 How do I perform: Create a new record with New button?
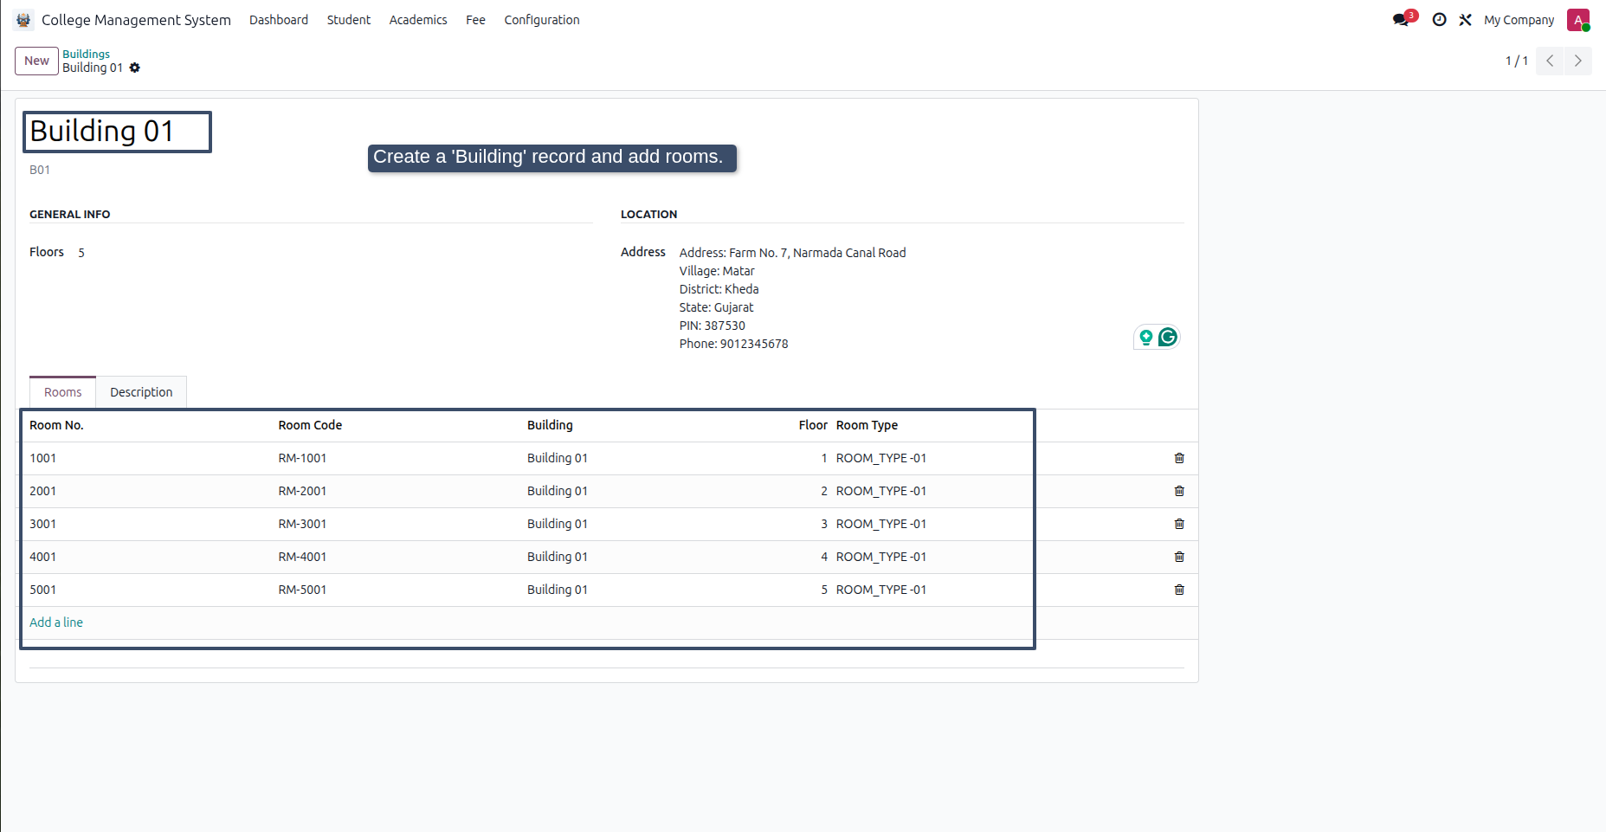[36, 61]
